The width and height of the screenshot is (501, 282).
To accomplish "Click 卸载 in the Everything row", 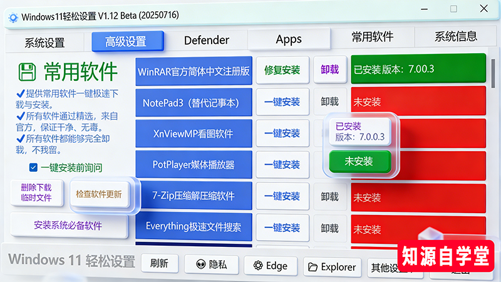I will pos(330,228).
